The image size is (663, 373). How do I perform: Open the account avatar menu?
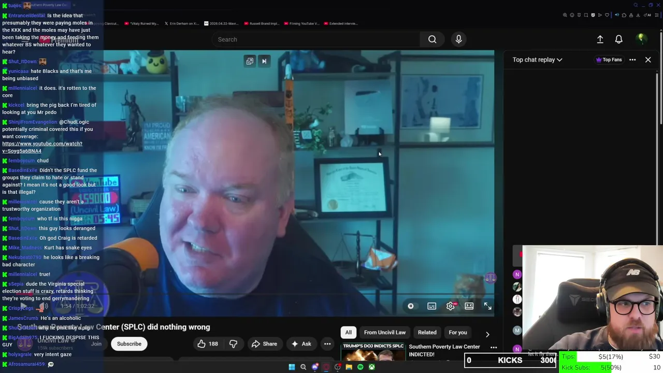(641, 39)
